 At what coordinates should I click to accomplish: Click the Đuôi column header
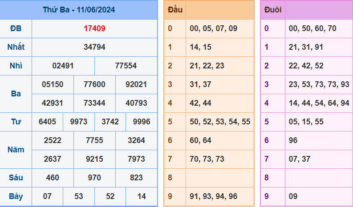click(273, 10)
